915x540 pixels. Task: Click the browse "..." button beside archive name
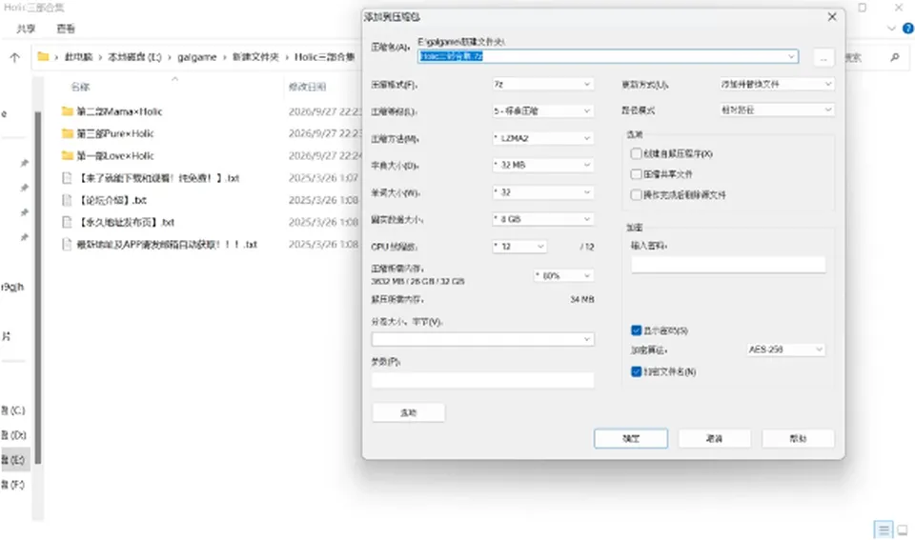pyautogui.click(x=823, y=58)
